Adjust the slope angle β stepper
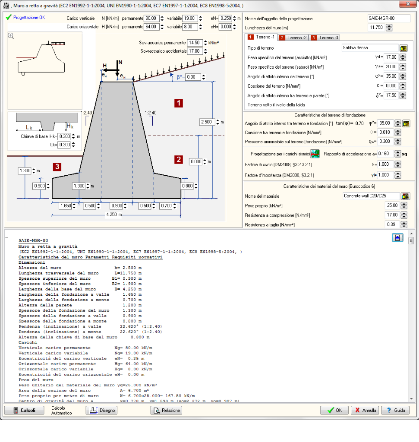Viewport: 419px width, 442px height. [x=203, y=77]
